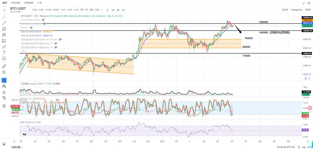Select the crosshair cursor tool
The image size is (313, 150).
click(4, 17)
